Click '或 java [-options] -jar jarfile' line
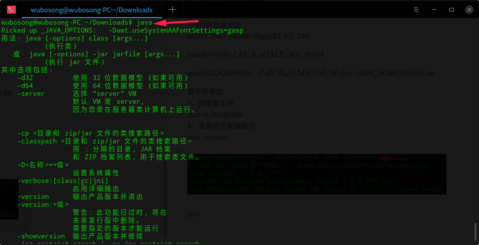 point(97,54)
